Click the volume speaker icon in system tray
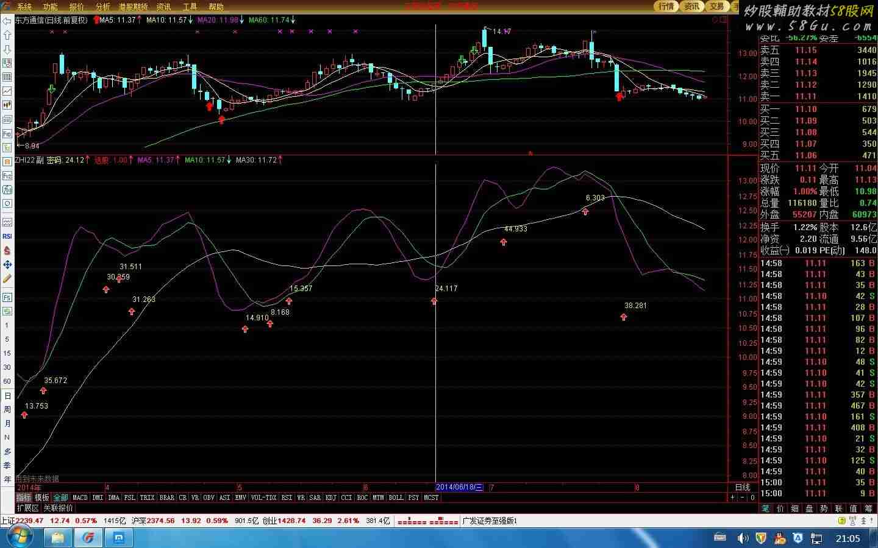 pyautogui.click(x=742, y=538)
